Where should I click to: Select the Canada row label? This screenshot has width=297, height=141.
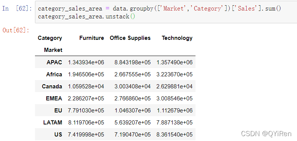(x=52, y=86)
